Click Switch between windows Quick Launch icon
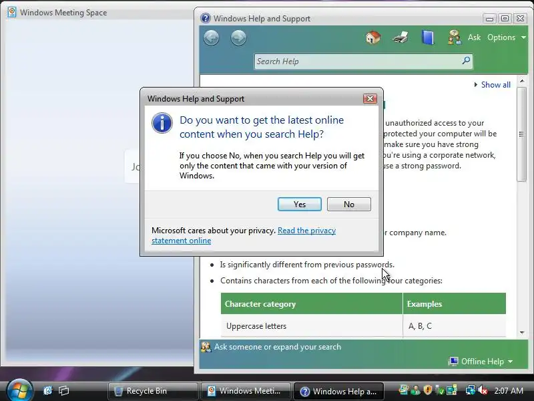Image resolution: width=534 pixels, height=401 pixels. [63, 390]
